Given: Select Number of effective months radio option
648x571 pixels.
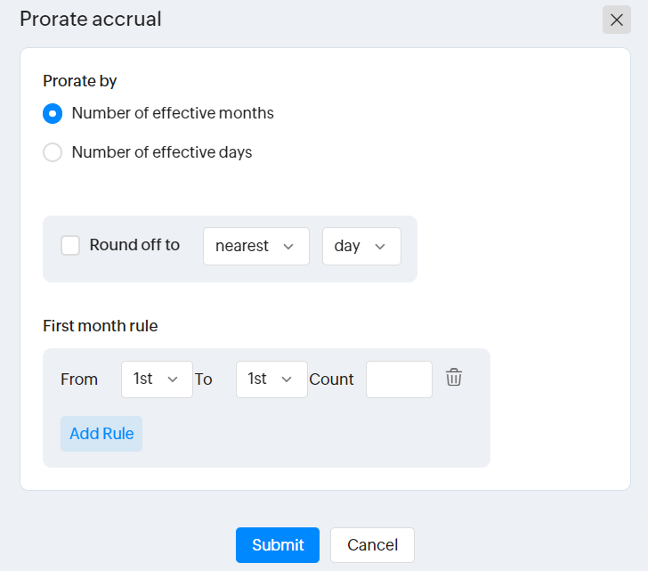Looking at the screenshot, I should coord(53,114).
